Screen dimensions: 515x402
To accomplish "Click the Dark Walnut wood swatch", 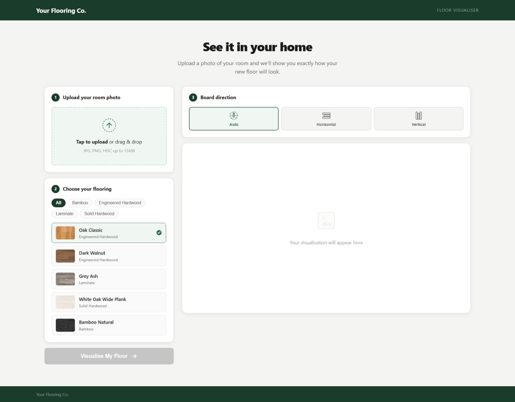I will (65, 255).
